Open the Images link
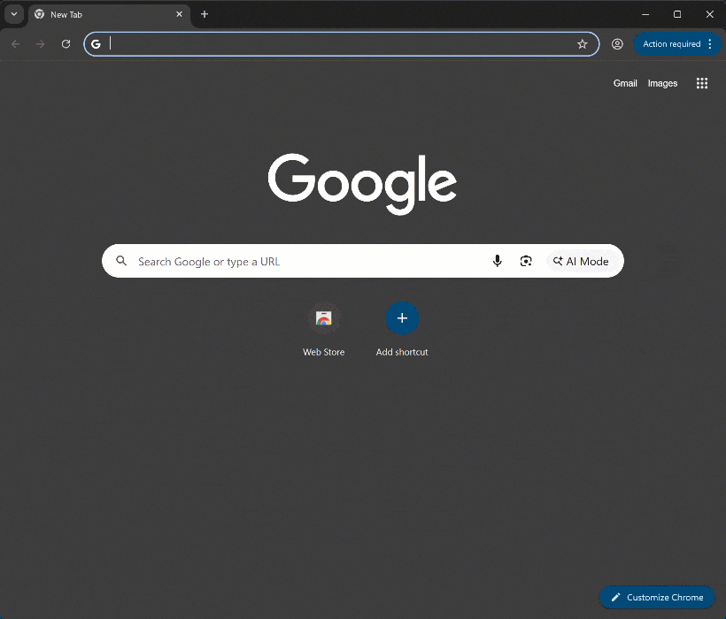 pos(662,83)
